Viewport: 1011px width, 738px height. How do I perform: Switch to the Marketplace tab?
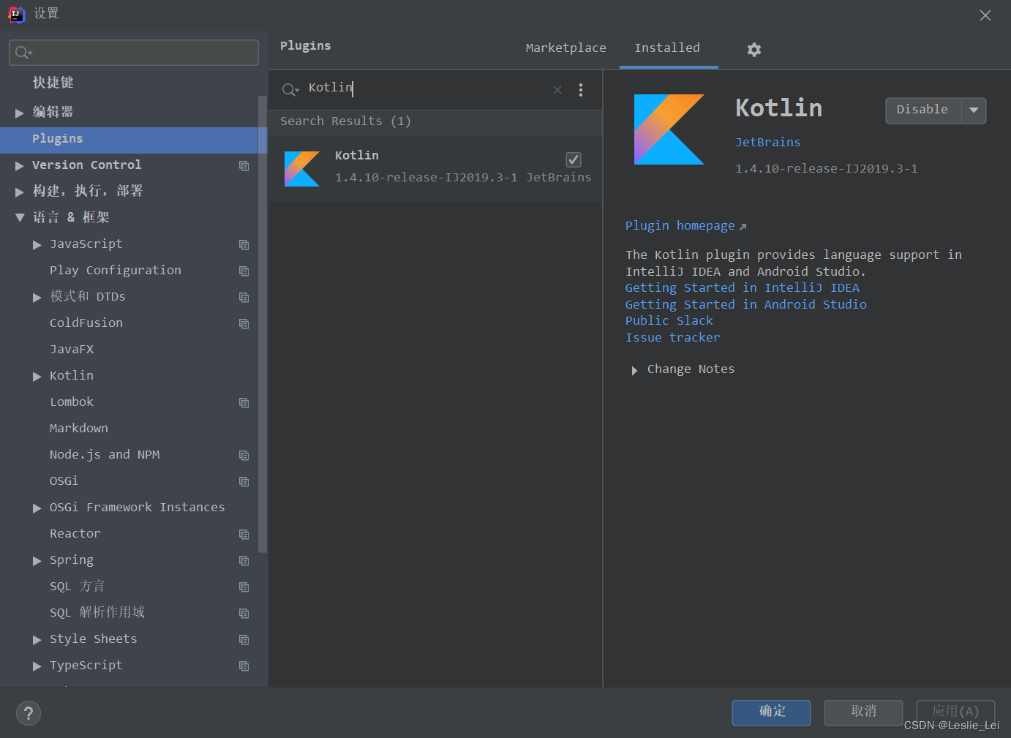[565, 48]
